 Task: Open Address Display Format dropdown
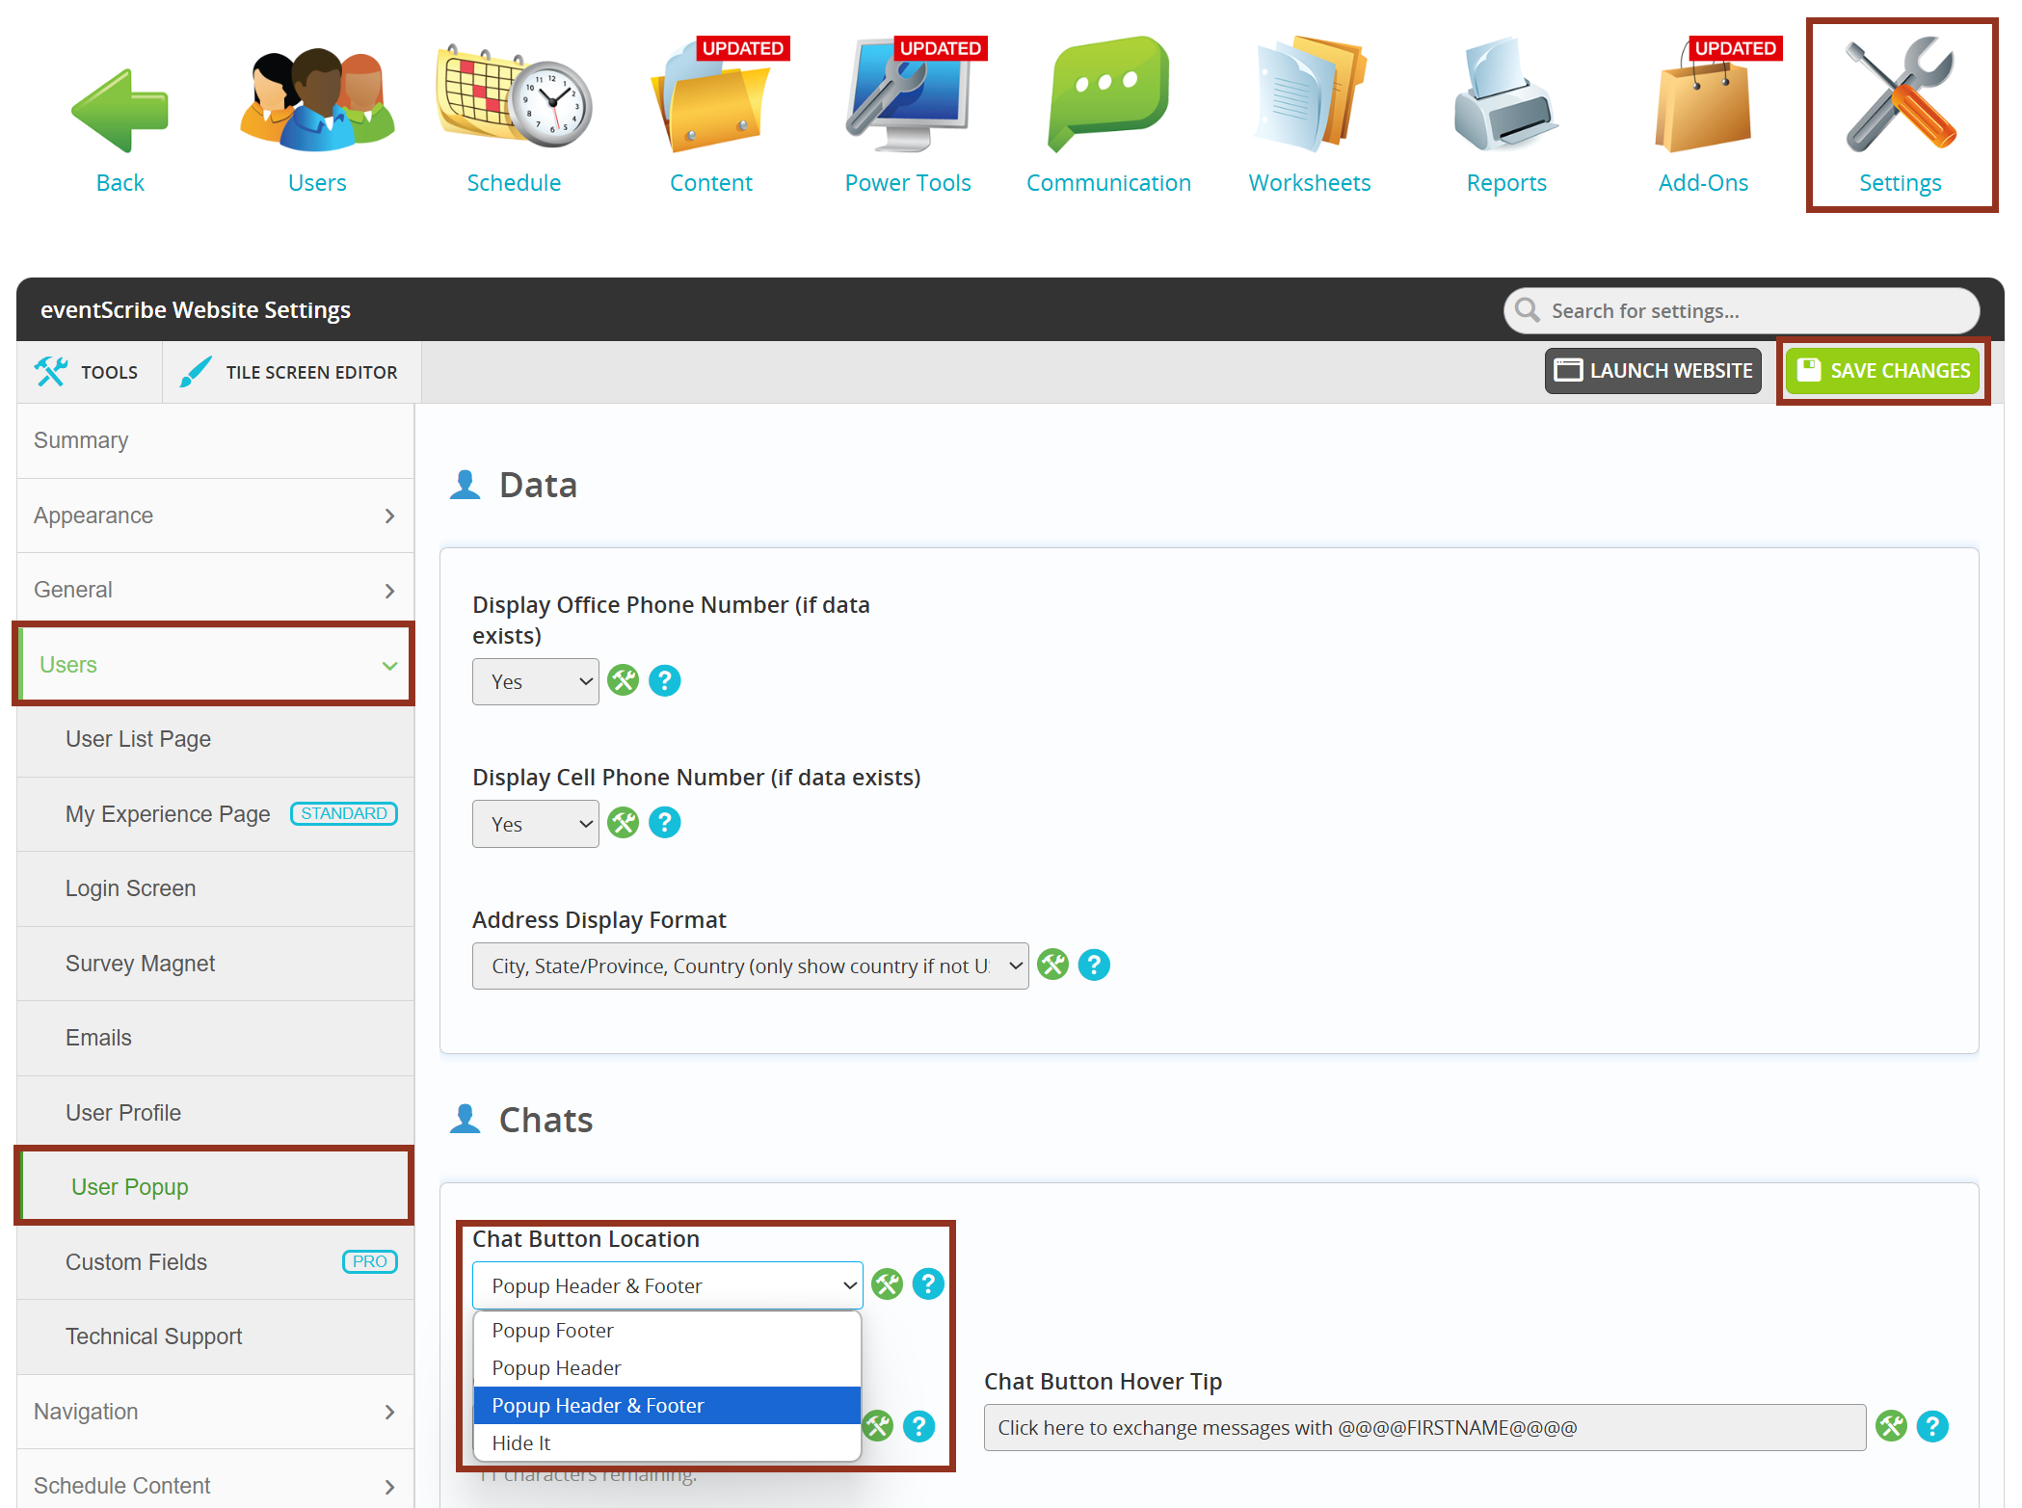tap(750, 966)
